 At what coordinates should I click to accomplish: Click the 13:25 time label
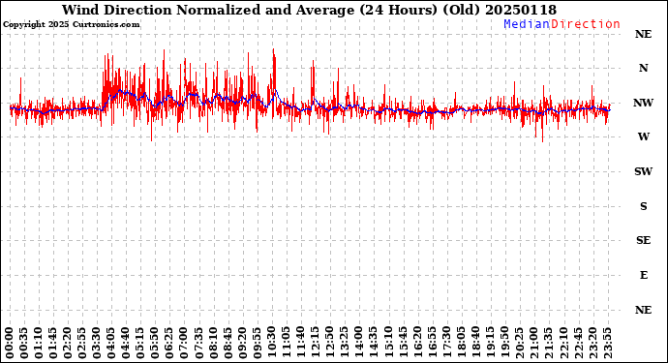pyautogui.click(x=345, y=343)
